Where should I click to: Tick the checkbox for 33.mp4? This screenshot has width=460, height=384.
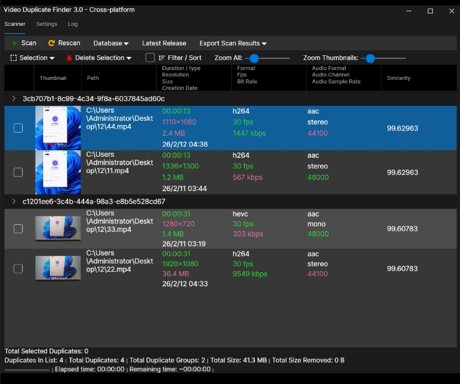point(18,228)
